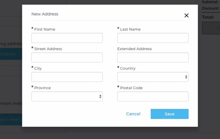Viewport: 220px width, 139px height.
Task: Click the Last Name label
Action: click(130, 29)
